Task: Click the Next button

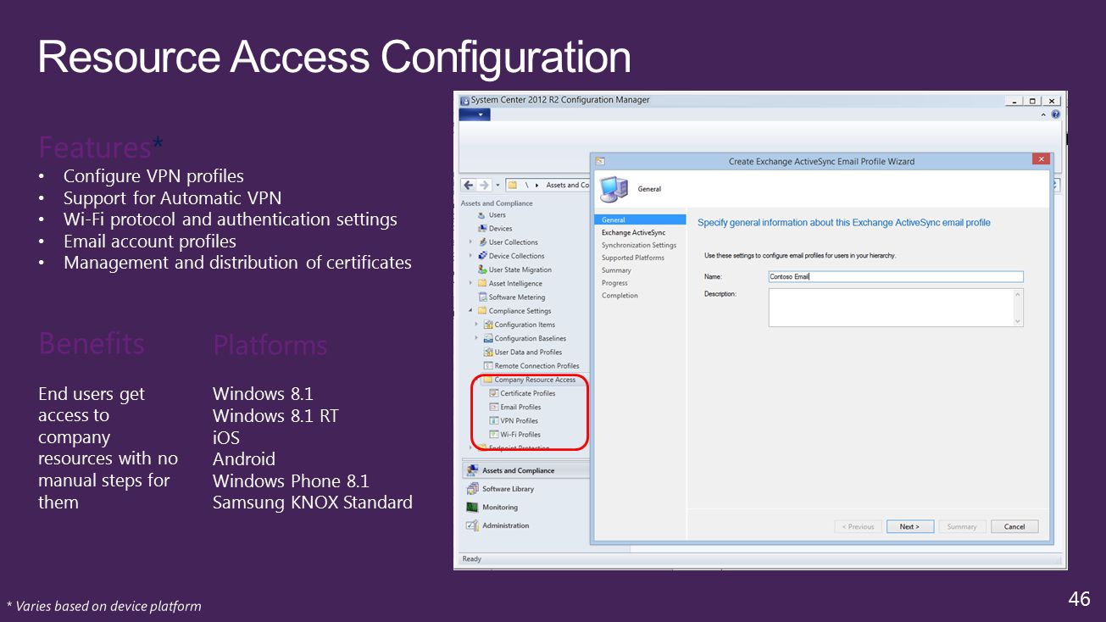Action: (x=910, y=526)
